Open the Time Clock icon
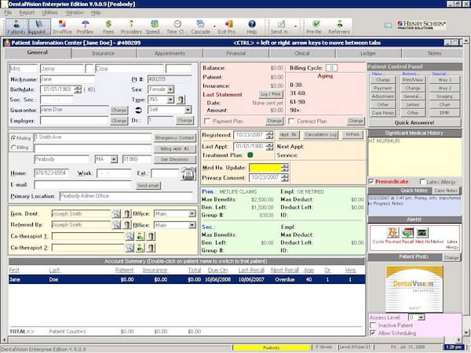Image resolution: width=471 pixels, height=353 pixels. pos(177,27)
